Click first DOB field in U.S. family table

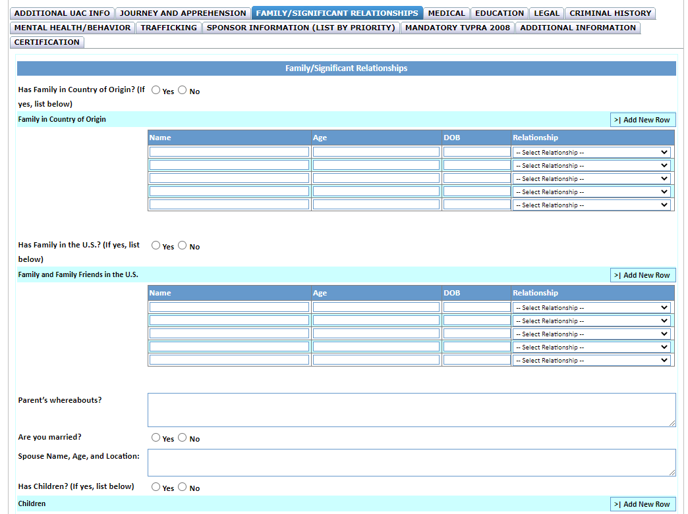point(476,307)
